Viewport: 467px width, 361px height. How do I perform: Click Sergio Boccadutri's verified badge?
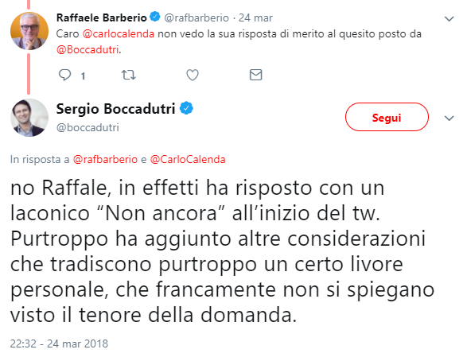186,108
